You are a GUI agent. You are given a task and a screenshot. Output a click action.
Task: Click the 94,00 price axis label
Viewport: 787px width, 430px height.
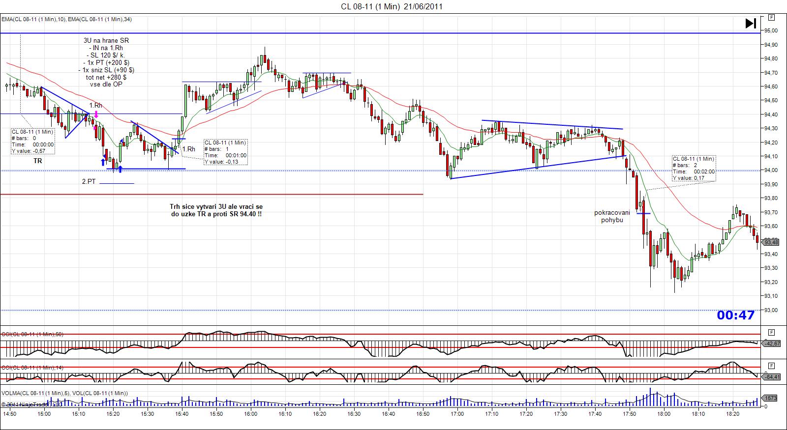click(x=771, y=170)
